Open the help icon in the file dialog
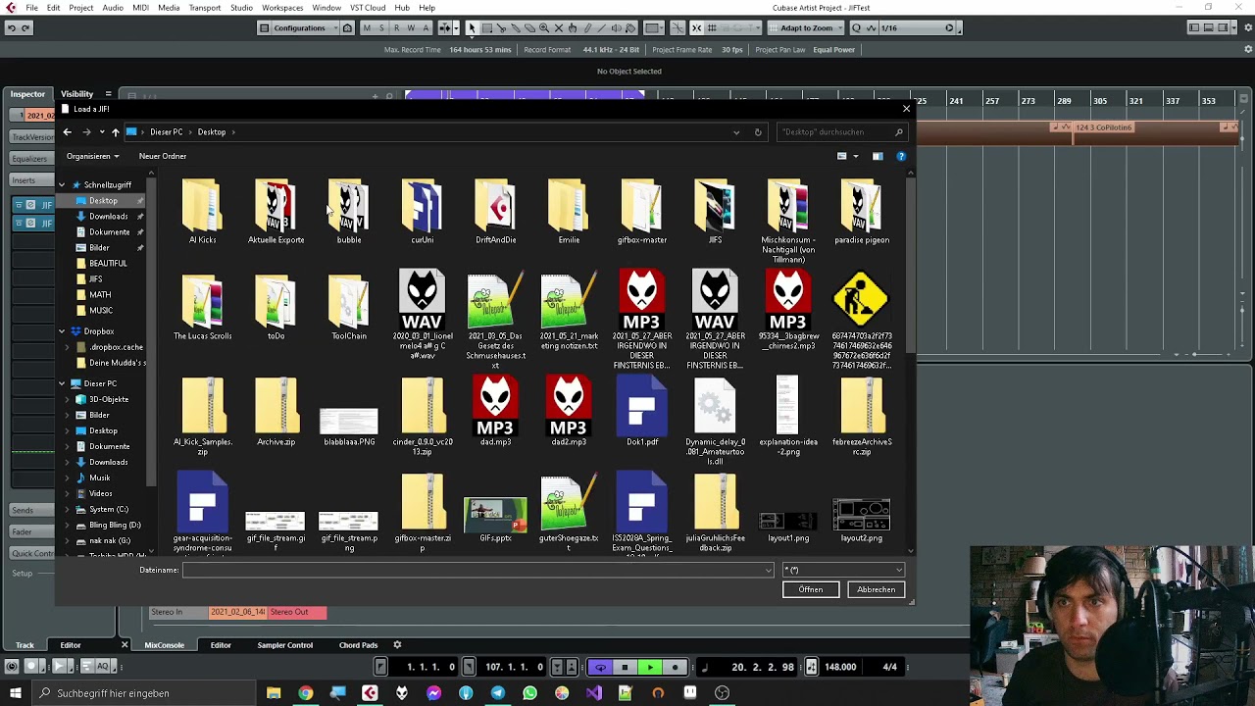This screenshot has height=706, width=1255. (x=901, y=156)
